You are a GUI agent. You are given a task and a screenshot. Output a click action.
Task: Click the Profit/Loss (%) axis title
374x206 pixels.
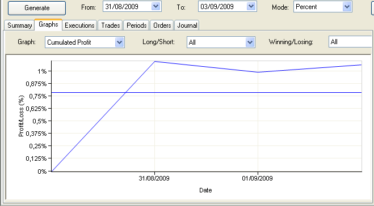pos(21,116)
